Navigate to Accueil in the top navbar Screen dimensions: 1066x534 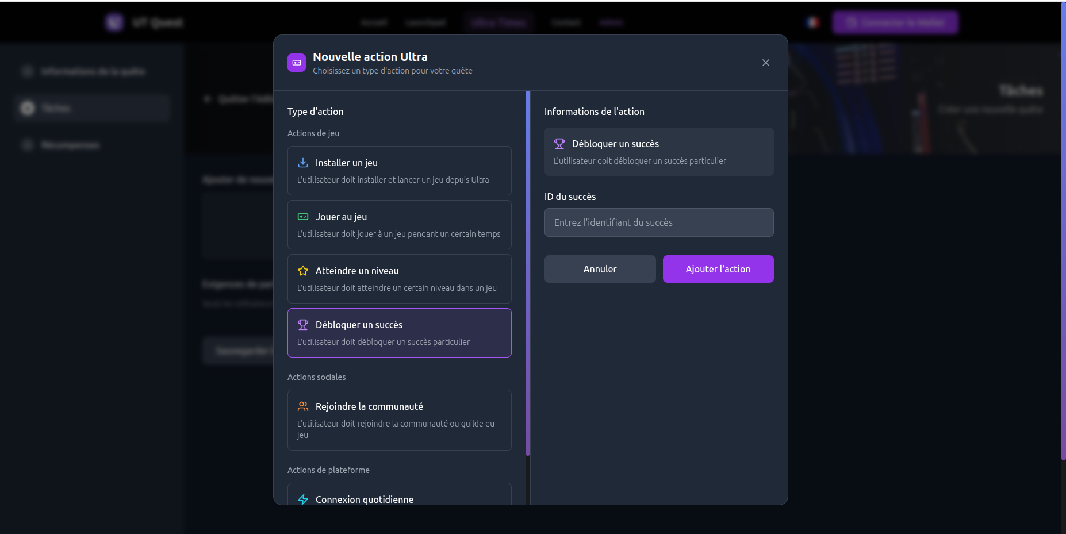click(374, 22)
